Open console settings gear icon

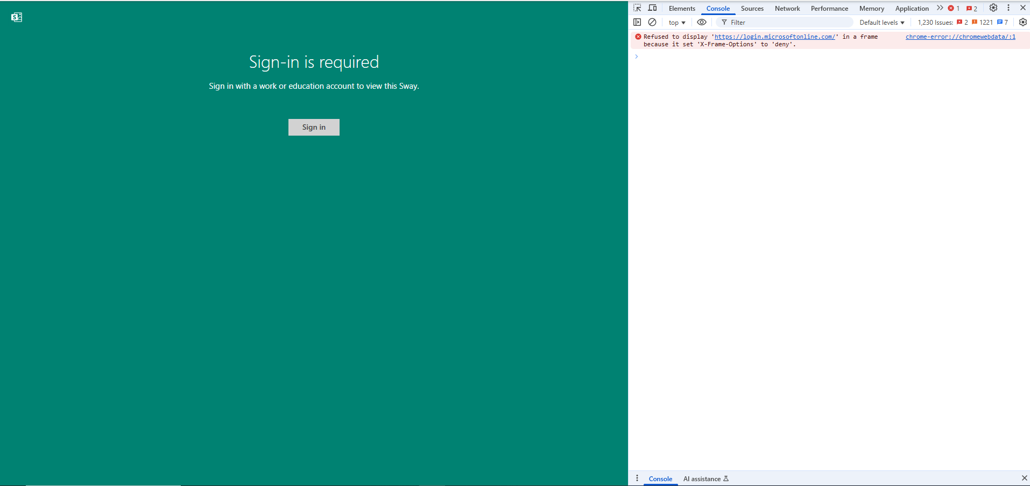(1023, 22)
